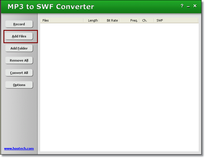Click the Ch. column header
Screen dimensions: 205x158
click(145, 20)
